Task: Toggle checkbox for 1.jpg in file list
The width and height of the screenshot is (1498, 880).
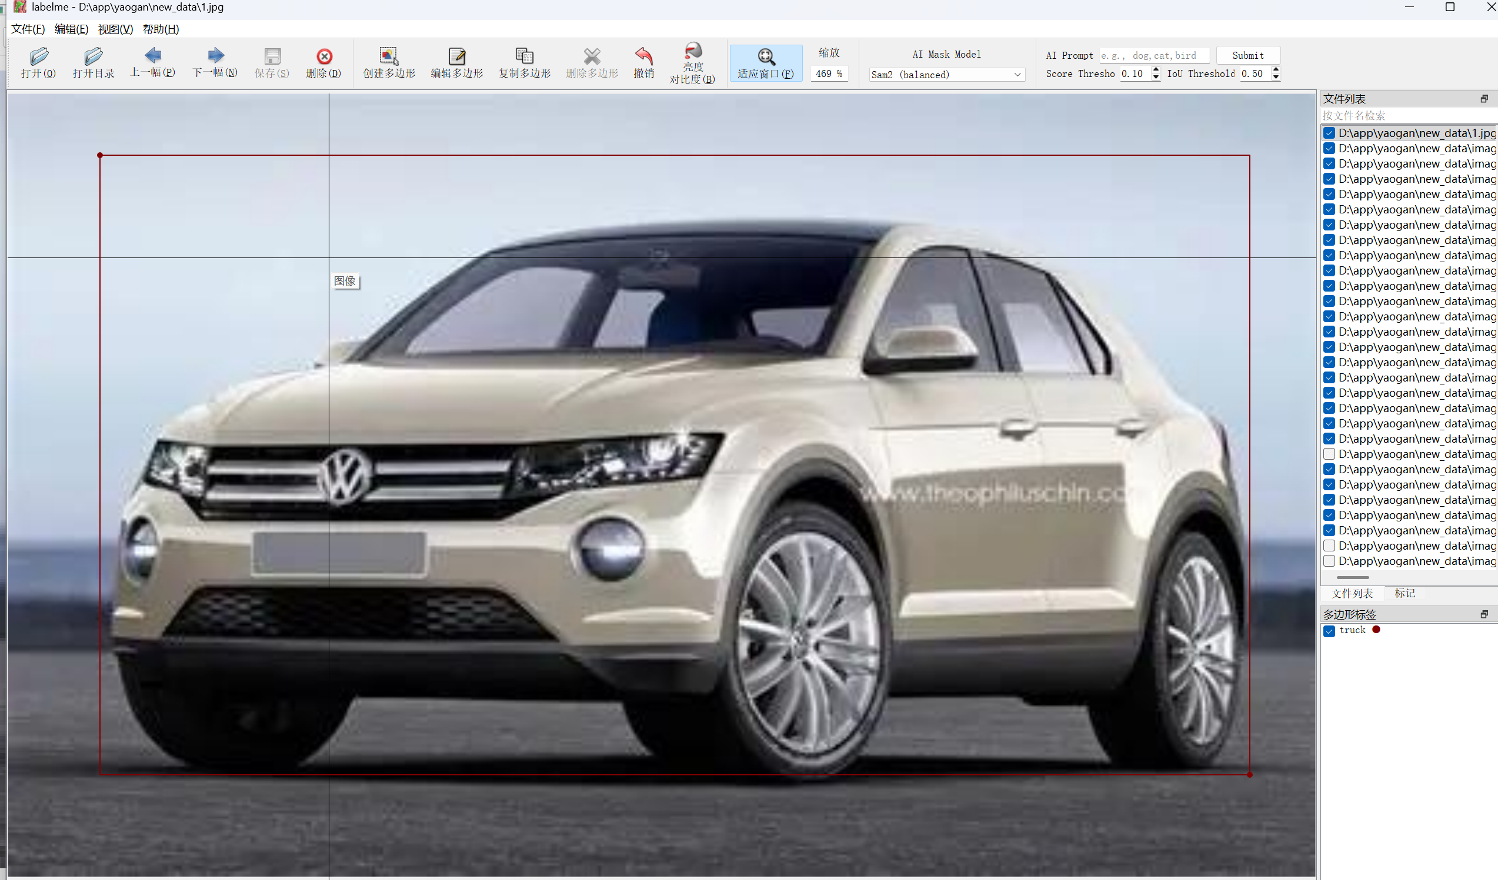Action: click(1329, 133)
